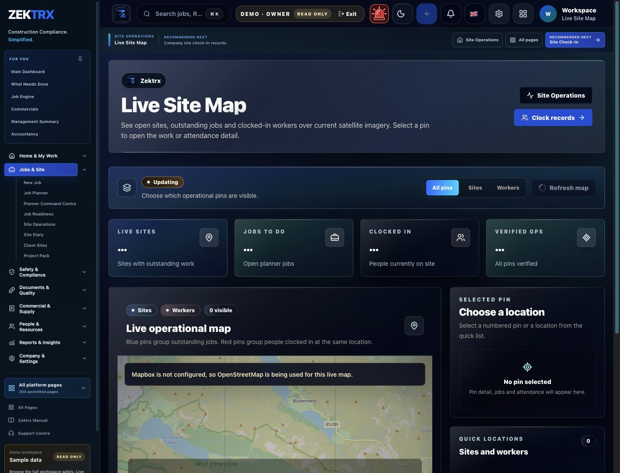Click the blue plus quick-add button

coord(427,14)
